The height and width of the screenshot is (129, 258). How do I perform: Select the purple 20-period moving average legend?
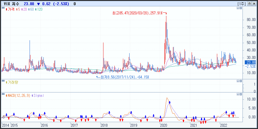(24, 9)
